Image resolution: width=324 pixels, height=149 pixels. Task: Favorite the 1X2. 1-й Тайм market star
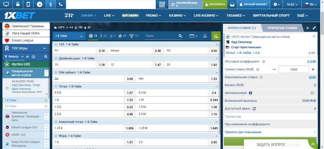[x=56, y=44]
